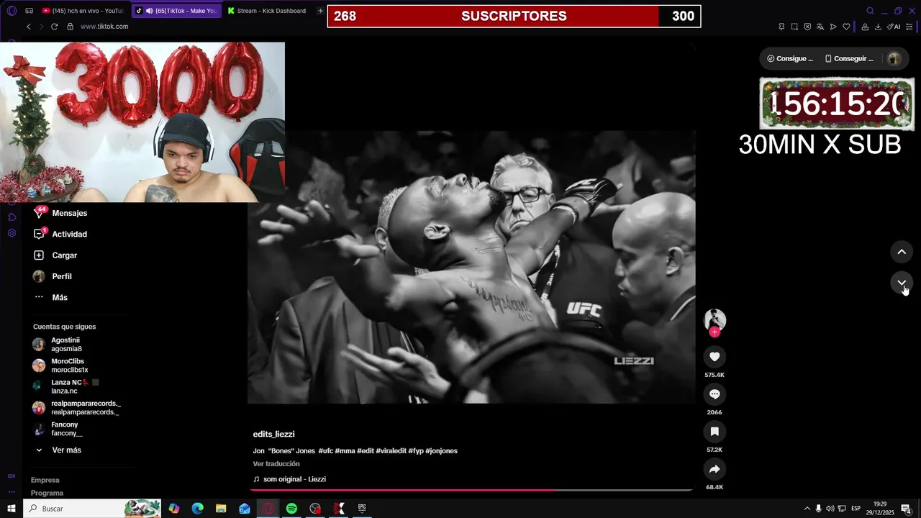Go back in browser history
The height and width of the screenshot is (518, 921).
(29, 27)
